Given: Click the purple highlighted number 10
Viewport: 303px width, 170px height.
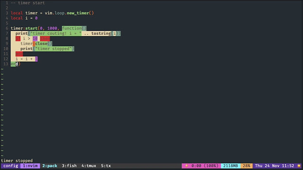Looking at the screenshot, I should click(35, 38).
